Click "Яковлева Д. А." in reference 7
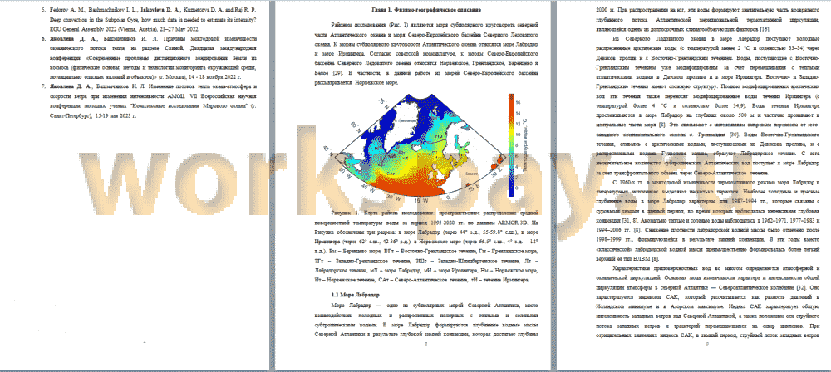The width and height of the screenshot is (831, 372). 71,86
